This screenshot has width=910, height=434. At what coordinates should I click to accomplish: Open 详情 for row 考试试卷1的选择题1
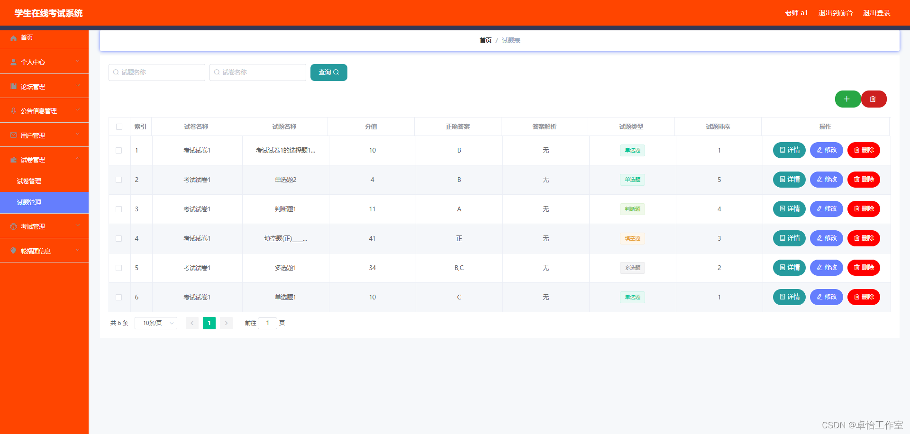[789, 150]
